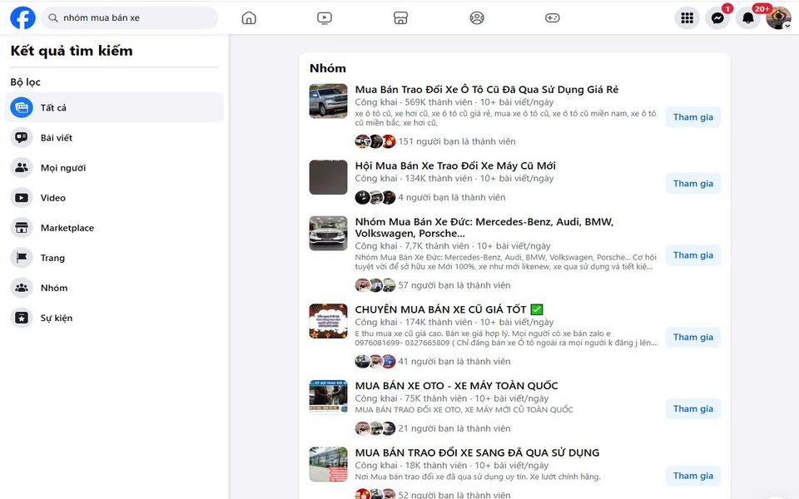Viewport: 799px width, 499px height.
Task: Join the CHUYÊN MUA BÁN XE CŨ group
Action: [x=692, y=337]
